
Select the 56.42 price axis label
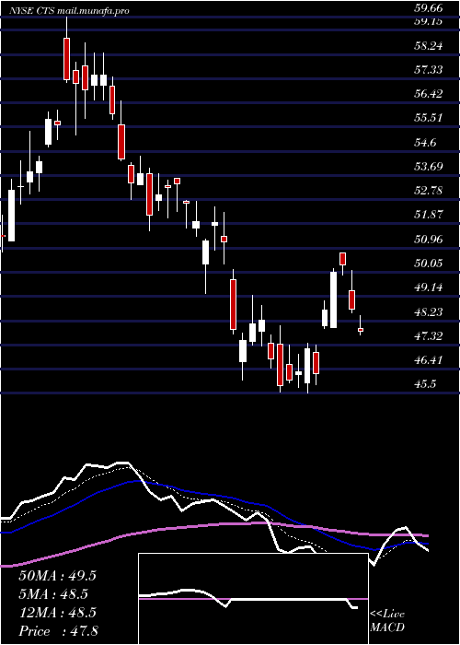(x=427, y=94)
